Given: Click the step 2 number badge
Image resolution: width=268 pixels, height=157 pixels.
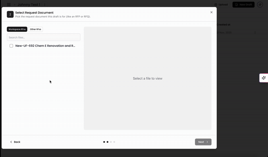Looking at the screenshot, I should tap(10, 14).
